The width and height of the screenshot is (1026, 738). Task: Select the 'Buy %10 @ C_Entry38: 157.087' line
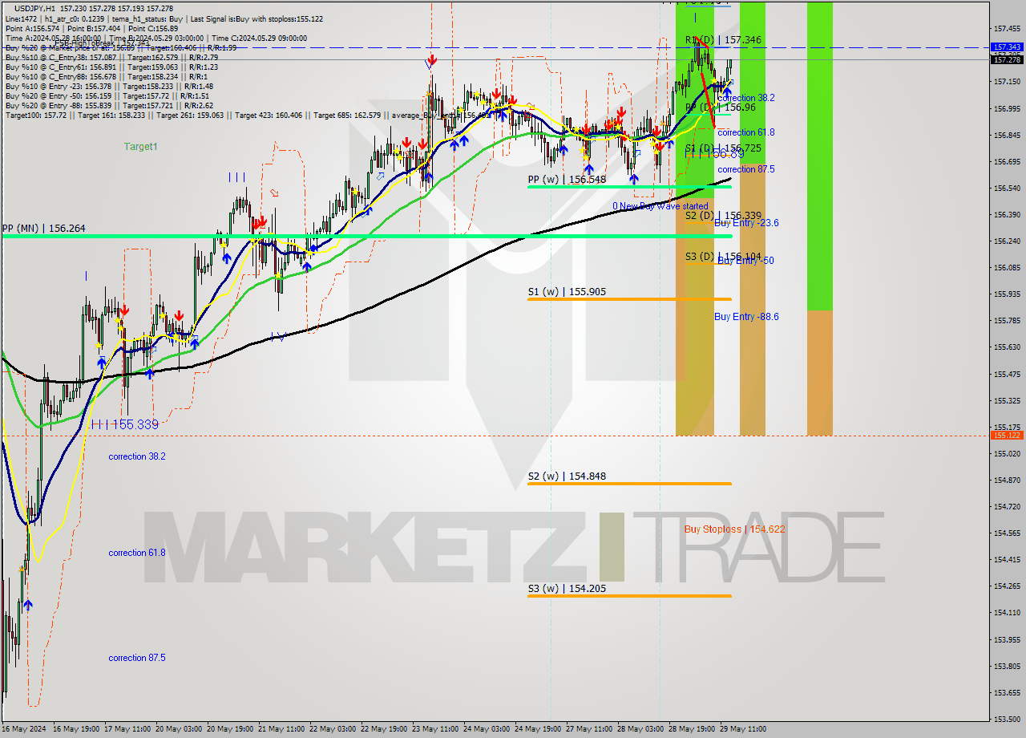pyautogui.click(x=111, y=57)
